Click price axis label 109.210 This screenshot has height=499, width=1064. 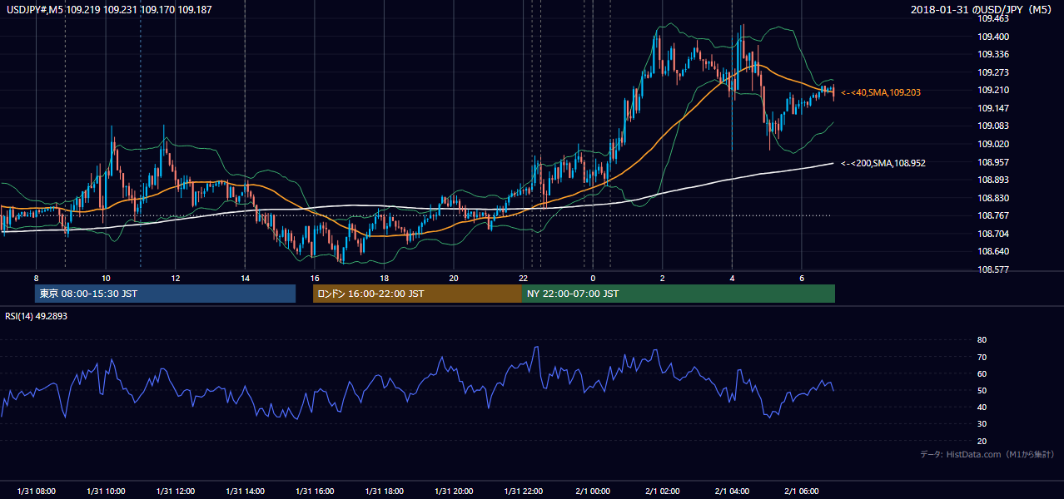click(x=994, y=91)
